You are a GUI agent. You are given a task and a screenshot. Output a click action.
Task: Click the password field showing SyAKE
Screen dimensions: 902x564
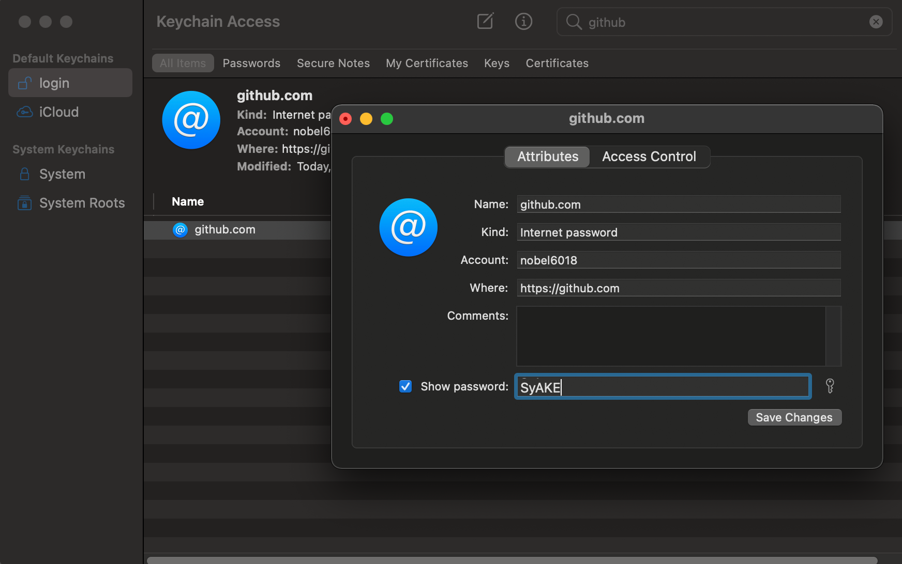[663, 386]
